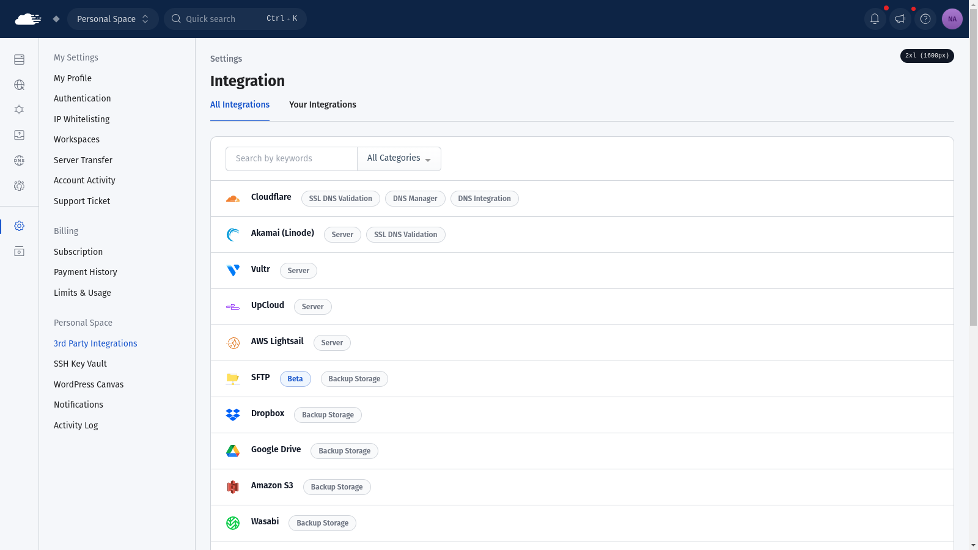Click Cloudflare's SSL DNS Validation tag
The width and height of the screenshot is (978, 550).
[x=340, y=199]
